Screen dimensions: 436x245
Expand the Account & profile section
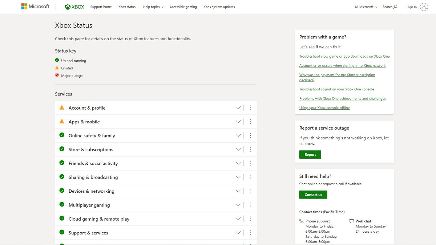238,108
